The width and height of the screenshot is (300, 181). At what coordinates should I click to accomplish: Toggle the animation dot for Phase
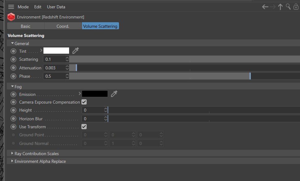pyautogui.click(x=13, y=76)
